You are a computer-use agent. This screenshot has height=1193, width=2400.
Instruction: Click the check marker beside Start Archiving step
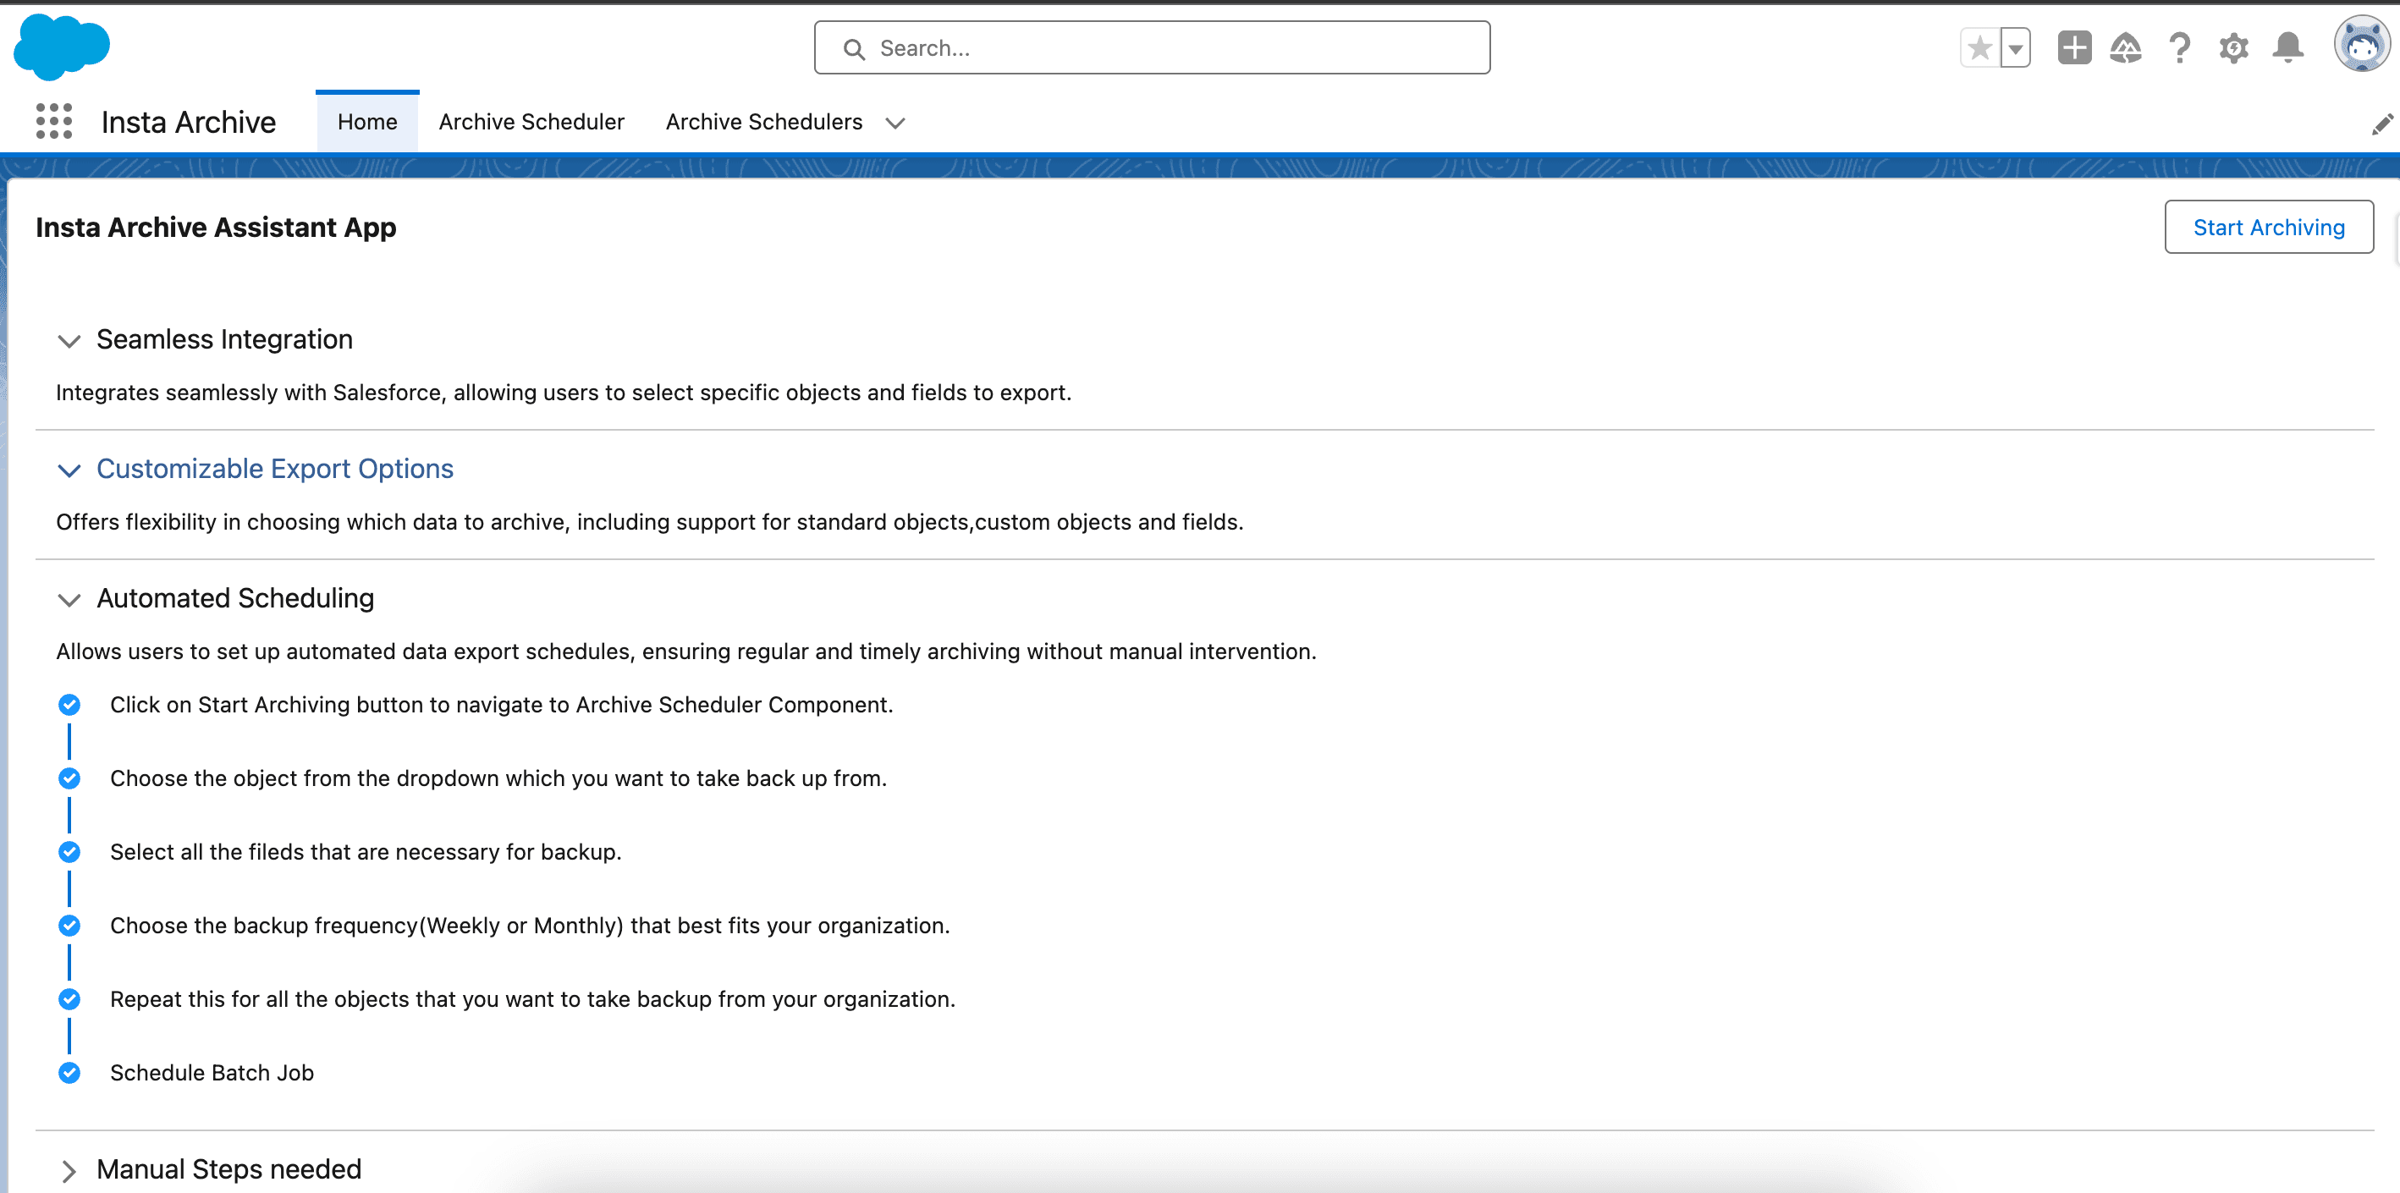[x=69, y=705]
